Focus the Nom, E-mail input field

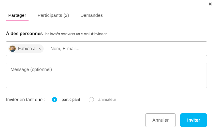tap(65, 49)
